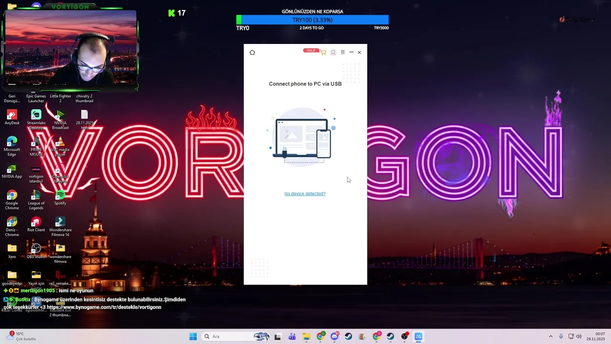611x344 pixels.
Task: Click the webcam overlay thumbnail
Action: (x=71, y=47)
